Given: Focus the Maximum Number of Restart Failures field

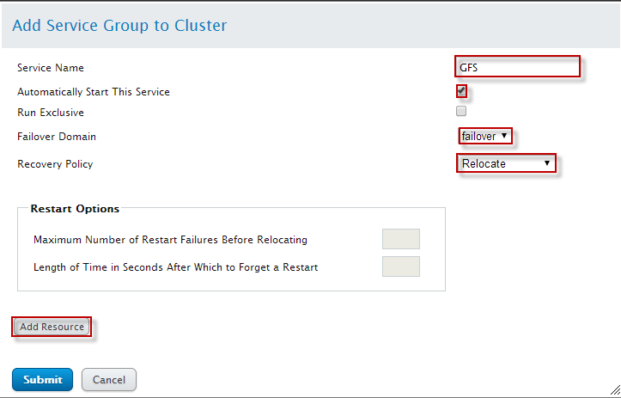Looking at the screenshot, I should click(400, 239).
